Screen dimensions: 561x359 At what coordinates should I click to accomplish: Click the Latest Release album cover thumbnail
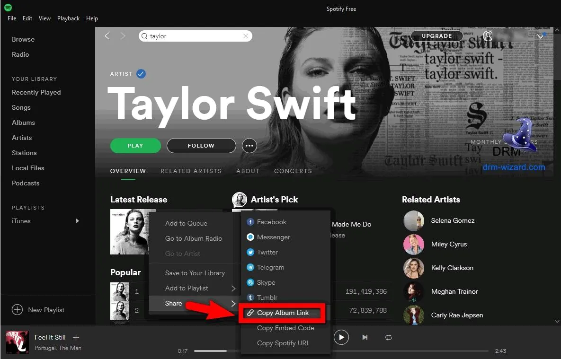coord(130,232)
